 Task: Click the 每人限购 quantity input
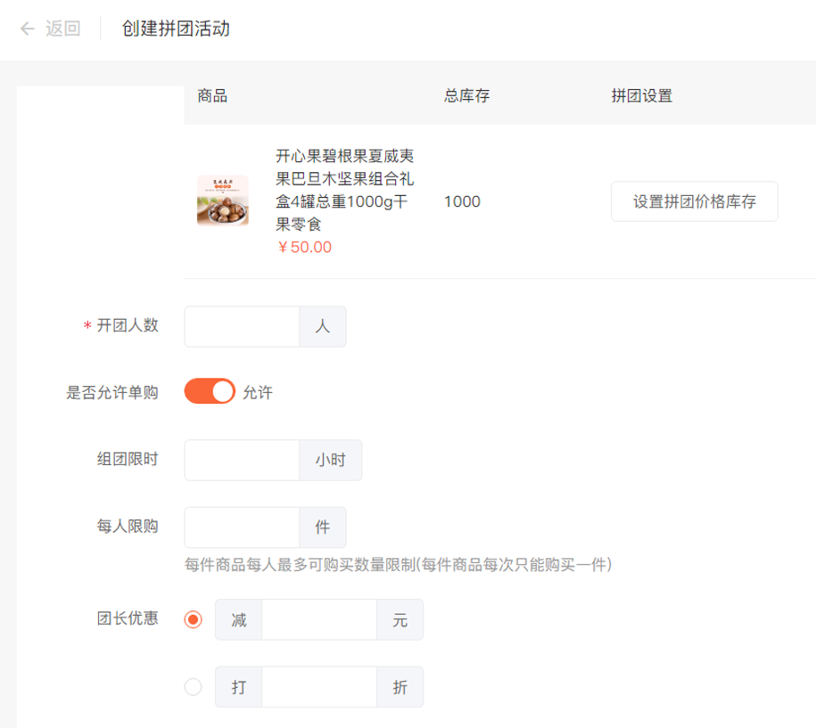click(x=242, y=528)
